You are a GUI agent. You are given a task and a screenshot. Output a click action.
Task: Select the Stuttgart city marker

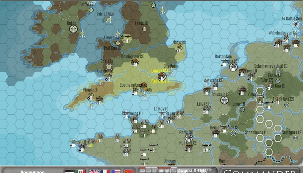(295, 138)
